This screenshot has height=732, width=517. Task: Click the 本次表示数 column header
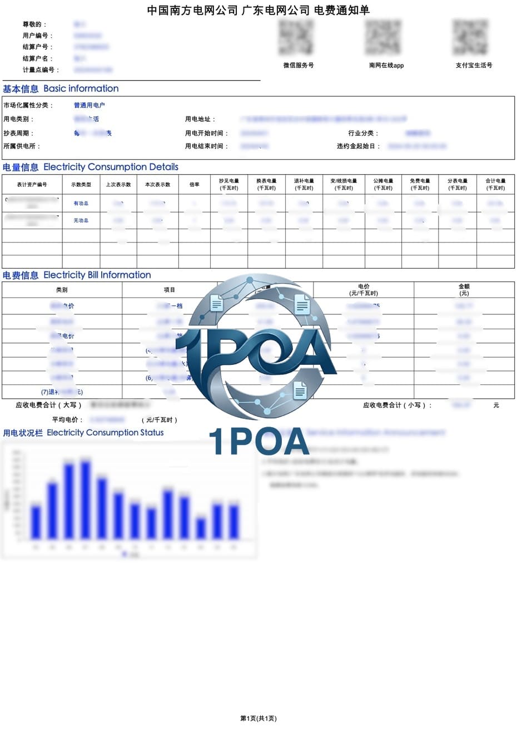click(x=158, y=185)
